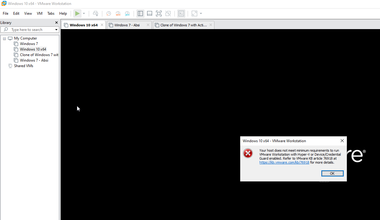Open the snapshot manager wrench-clock icon
The width and height of the screenshot is (380, 220).
pos(127,13)
